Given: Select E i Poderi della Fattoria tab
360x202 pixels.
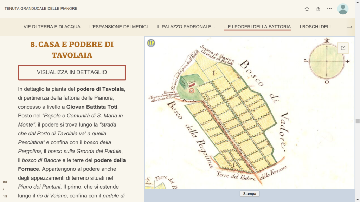Looking at the screenshot, I should pos(257,27).
